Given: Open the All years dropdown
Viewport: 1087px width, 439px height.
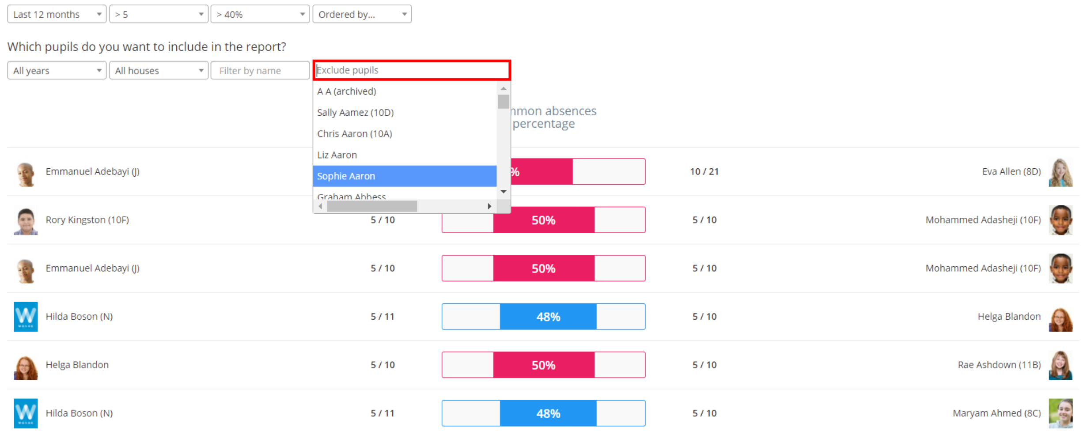Looking at the screenshot, I should (x=57, y=71).
